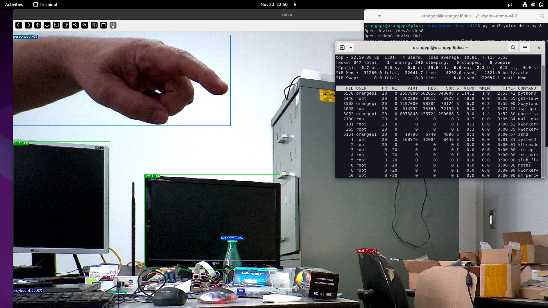Expand dropdown arrow in background terminal header
This screenshot has width=548, height=308.
pos(380,16)
